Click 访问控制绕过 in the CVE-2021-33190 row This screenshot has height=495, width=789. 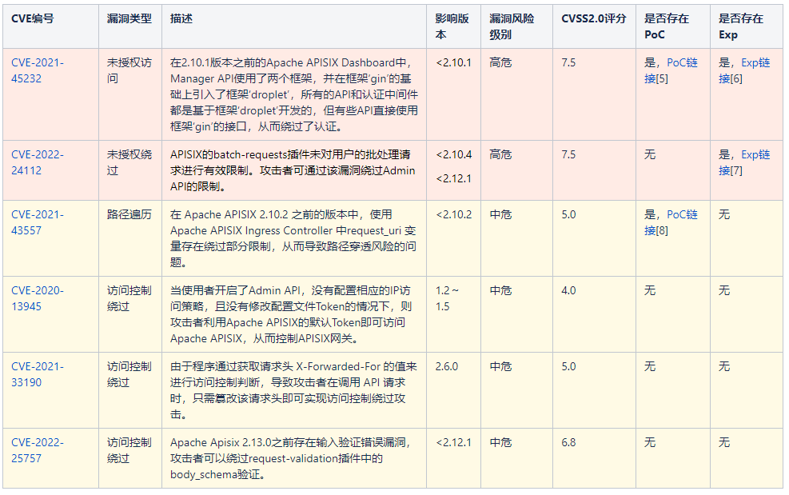pos(130,375)
